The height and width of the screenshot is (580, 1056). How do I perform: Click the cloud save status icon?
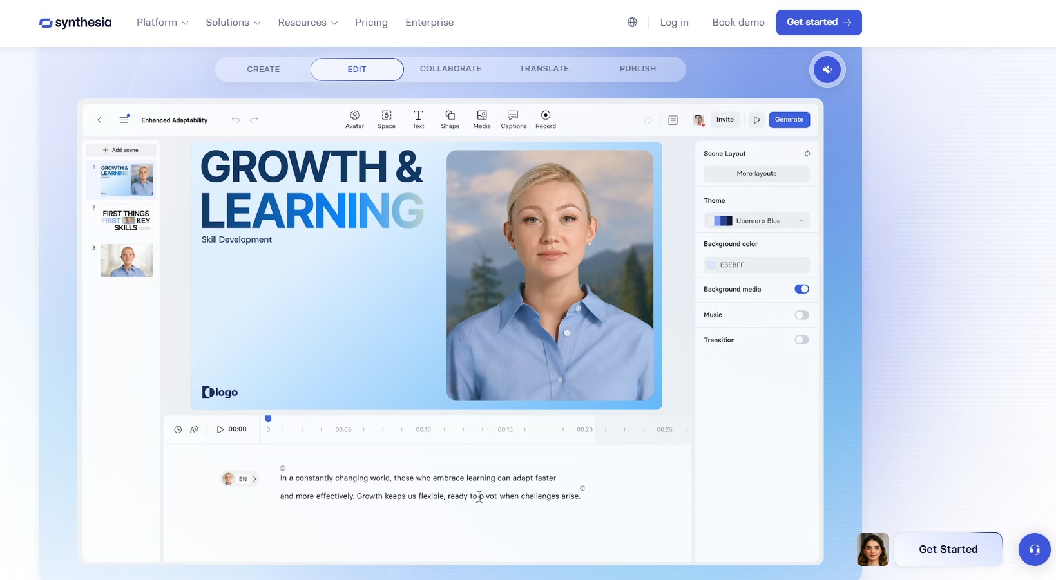click(x=648, y=120)
